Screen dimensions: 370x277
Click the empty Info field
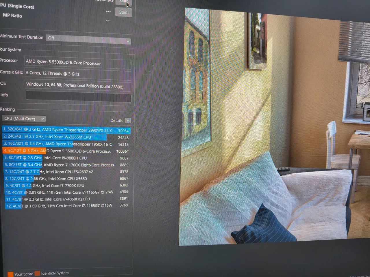pos(78,97)
